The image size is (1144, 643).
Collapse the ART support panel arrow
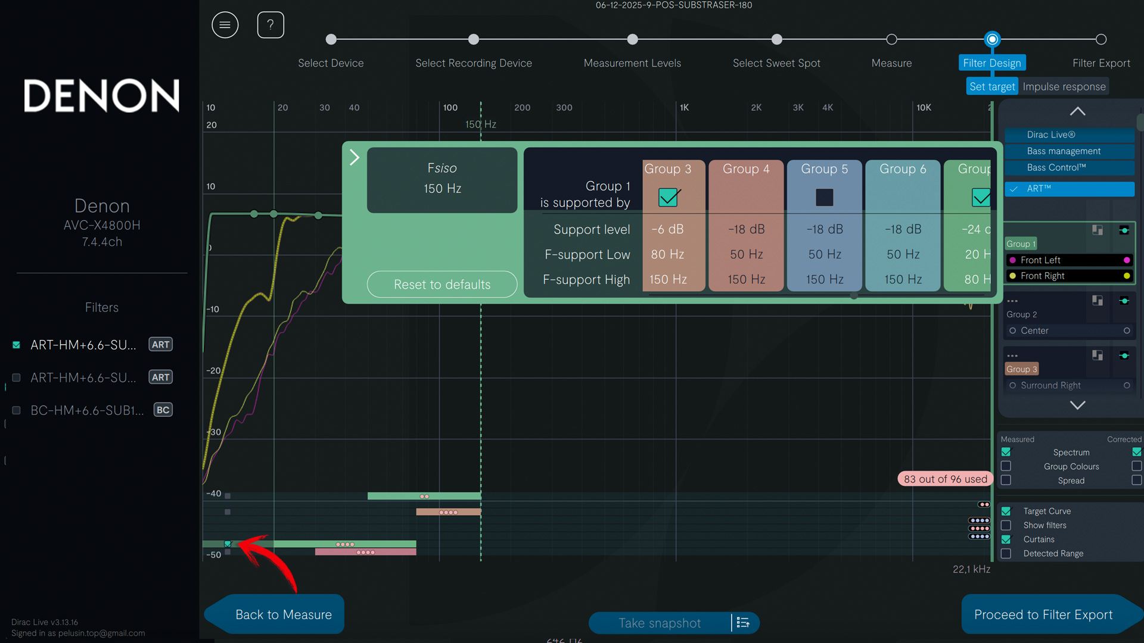point(354,157)
